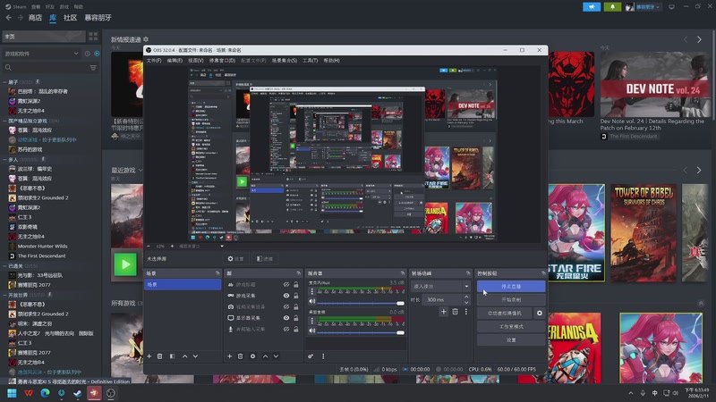Image resolution: width=716 pixels, height=402 pixels.
Task: Remove transition using trash icon
Action: pos(455,312)
